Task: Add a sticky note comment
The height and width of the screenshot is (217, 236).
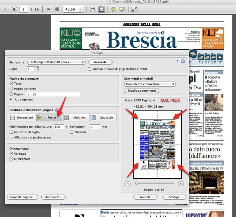Action: [114, 9]
